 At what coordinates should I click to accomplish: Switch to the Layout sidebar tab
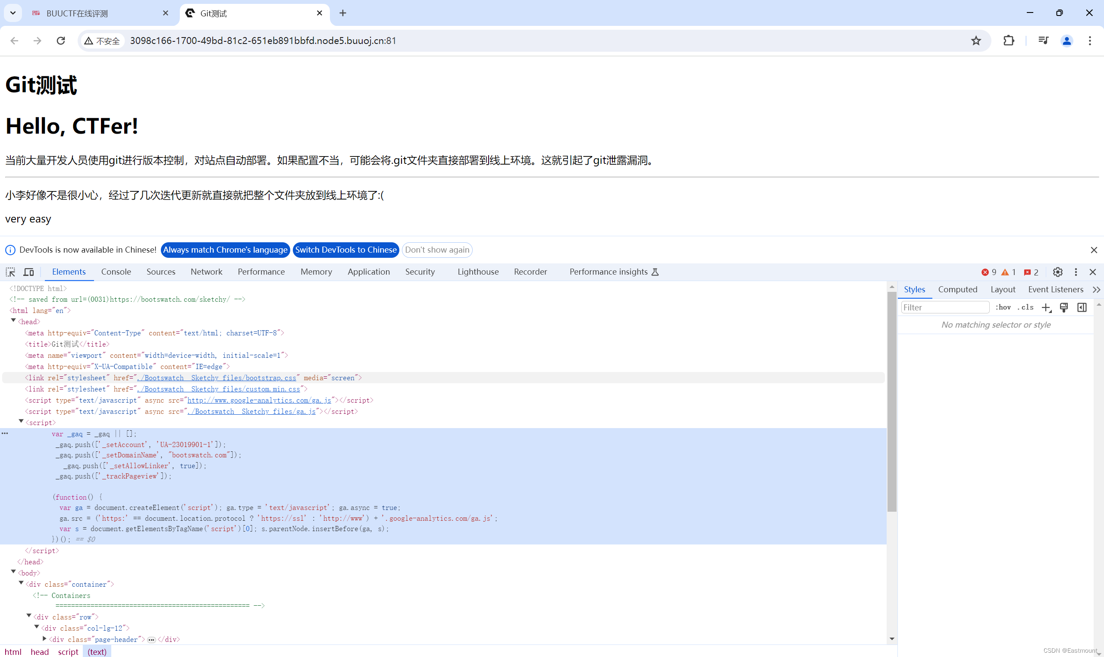(x=1003, y=290)
